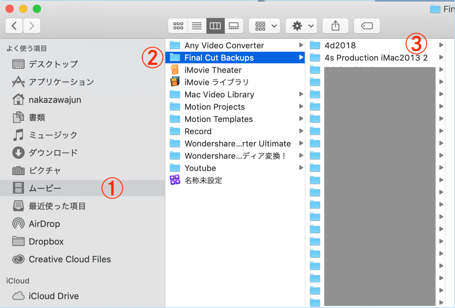This screenshot has width=455, height=308.
Task: Switch Finder to list view
Action: (197, 26)
